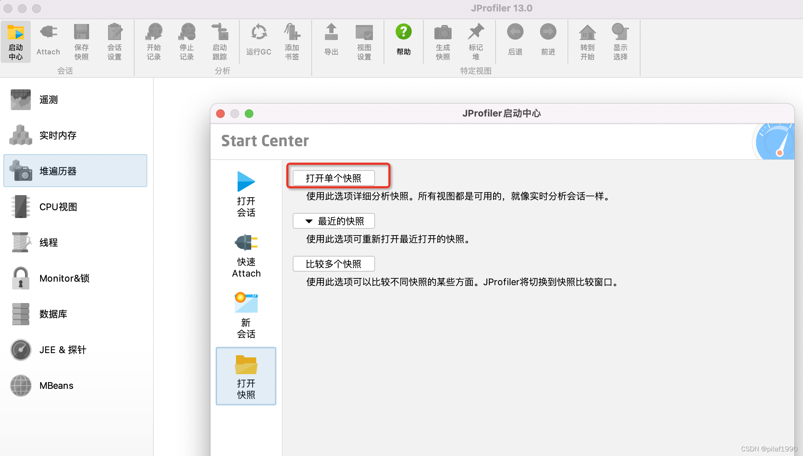803x456 pixels.
Task: Open the 数据库 database section
Action: (53, 314)
